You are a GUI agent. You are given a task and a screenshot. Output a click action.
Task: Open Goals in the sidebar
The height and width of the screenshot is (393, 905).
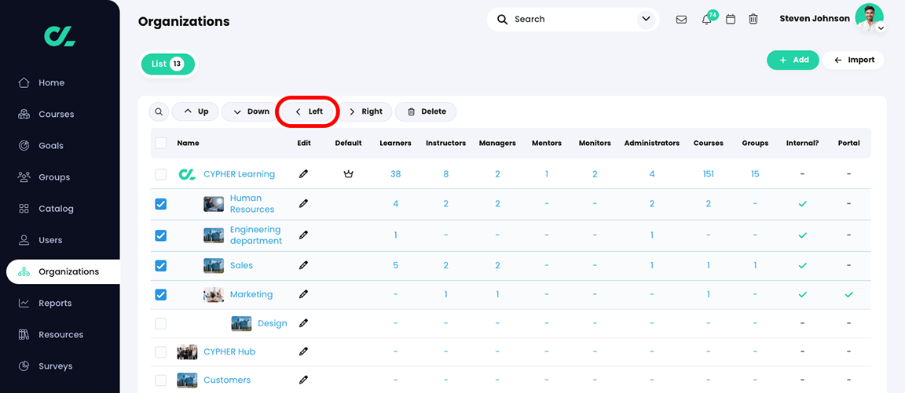(x=51, y=146)
